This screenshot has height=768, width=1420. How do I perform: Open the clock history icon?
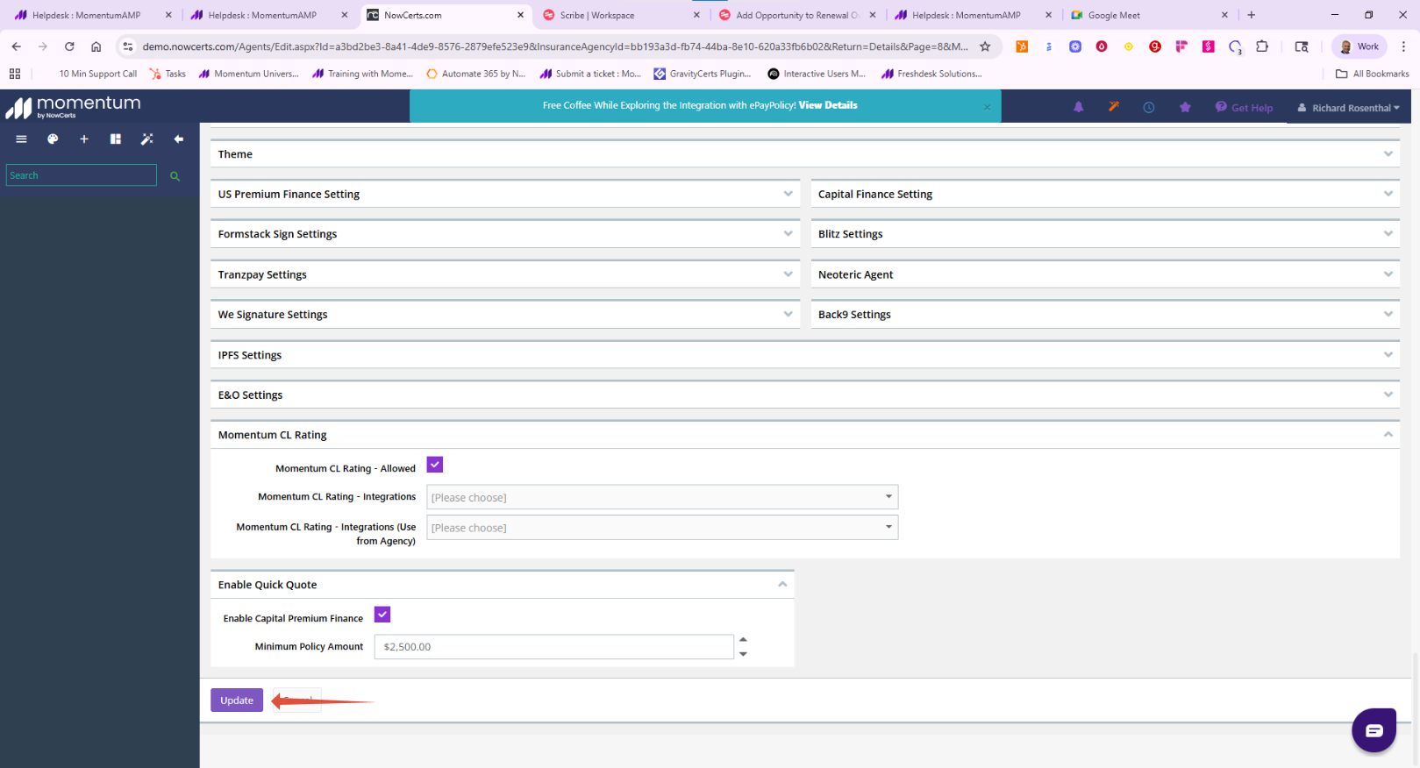[x=1149, y=107]
